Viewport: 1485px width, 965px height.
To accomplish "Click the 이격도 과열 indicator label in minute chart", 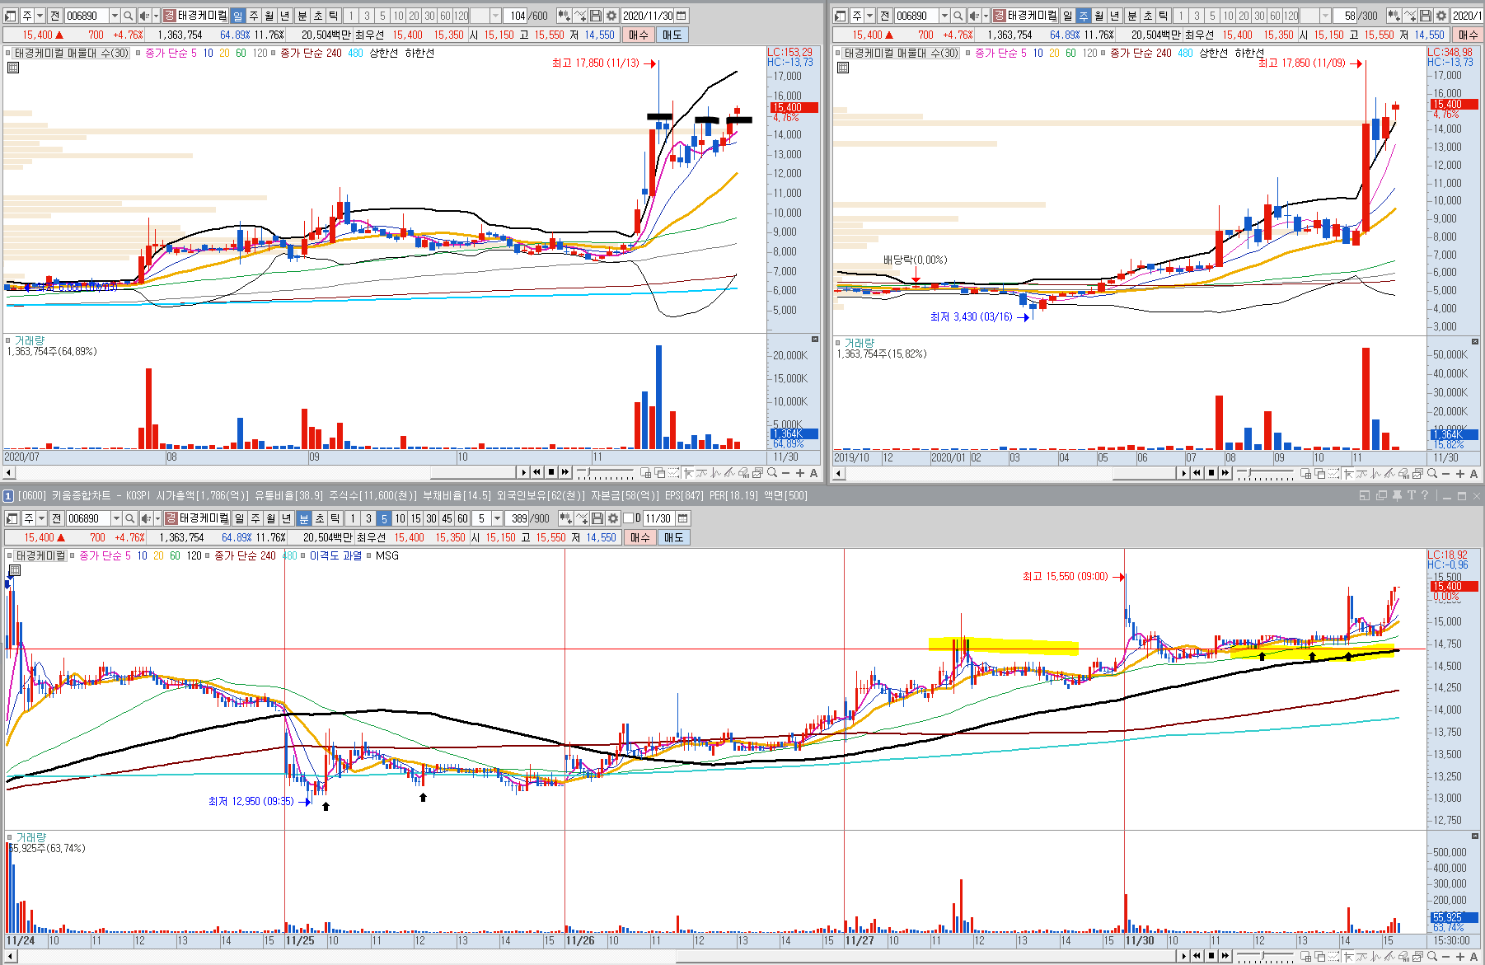I will click(x=335, y=555).
